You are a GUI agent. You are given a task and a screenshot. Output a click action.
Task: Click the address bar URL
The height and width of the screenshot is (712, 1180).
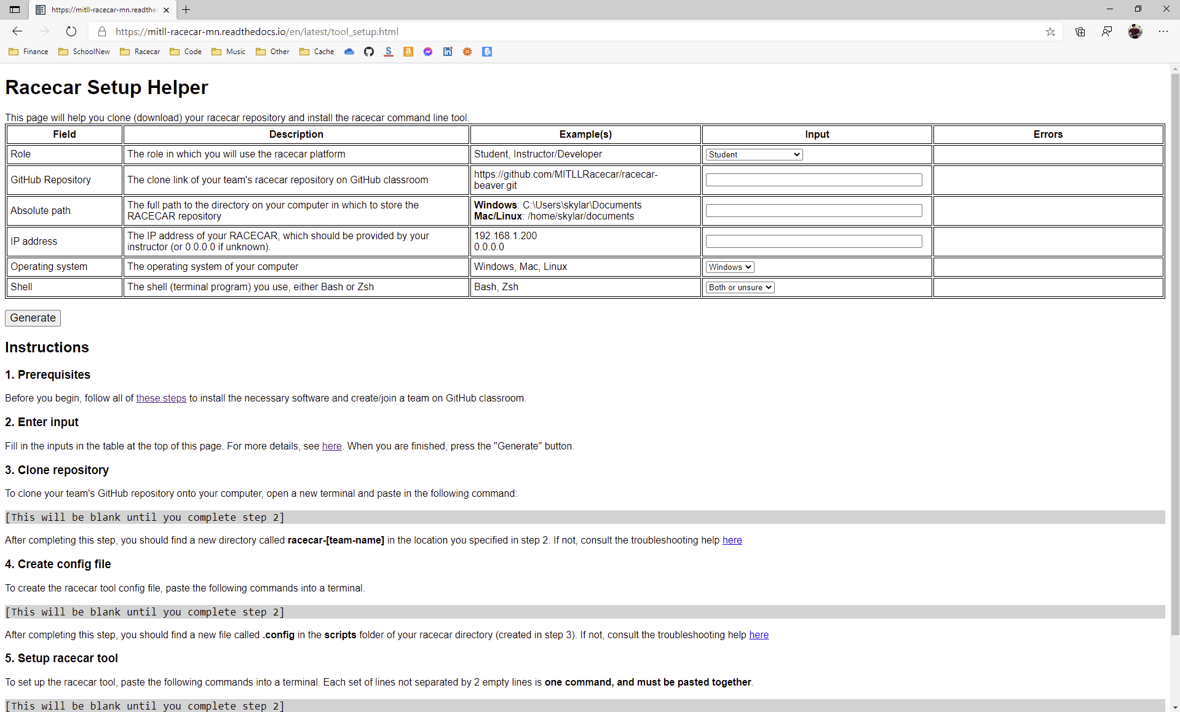pyautogui.click(x=257, y=31)
